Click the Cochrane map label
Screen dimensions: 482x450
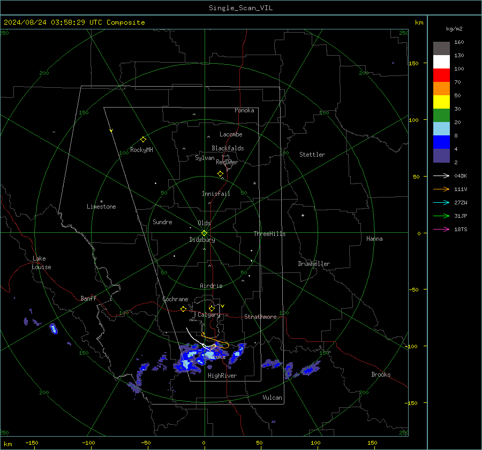pos(175,299)
